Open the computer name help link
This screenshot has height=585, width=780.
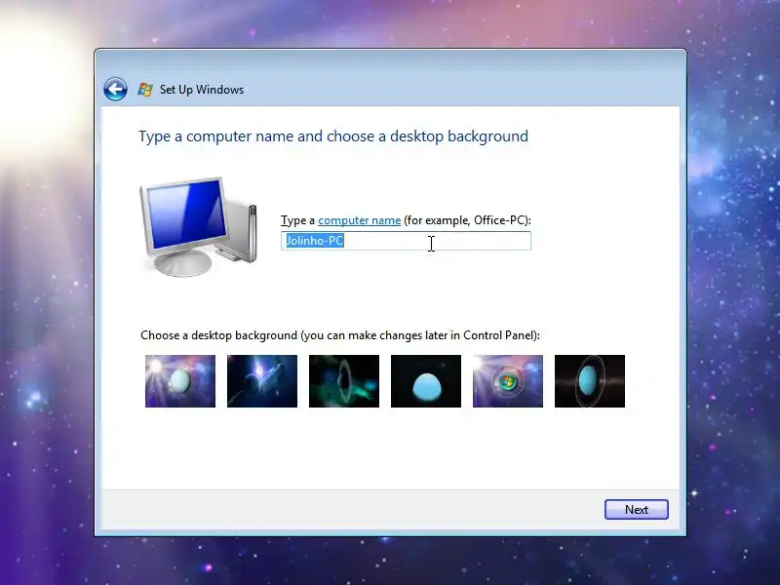click(x=359, y=220)
